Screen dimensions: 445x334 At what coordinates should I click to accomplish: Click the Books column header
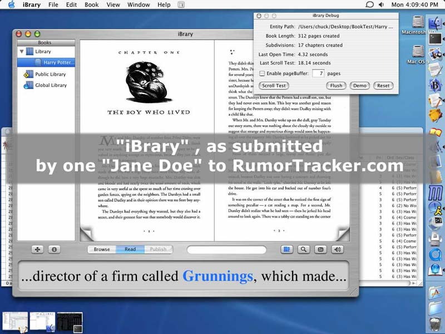pyautogui.click(x=46, y=43)
